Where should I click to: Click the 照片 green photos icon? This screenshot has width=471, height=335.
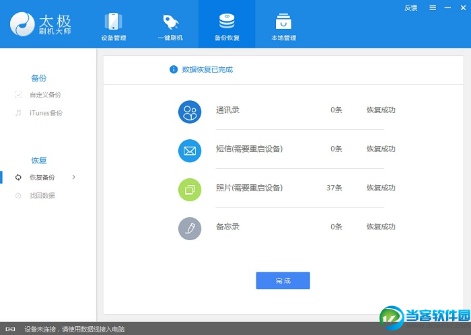pyautogui.click(x=190, y=190)
